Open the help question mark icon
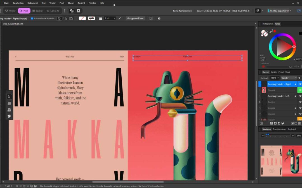The image size is (302, 188). [299, 11]
